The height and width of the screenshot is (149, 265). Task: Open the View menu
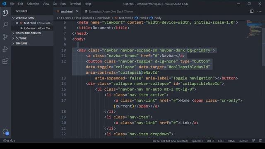coord(46,4)
